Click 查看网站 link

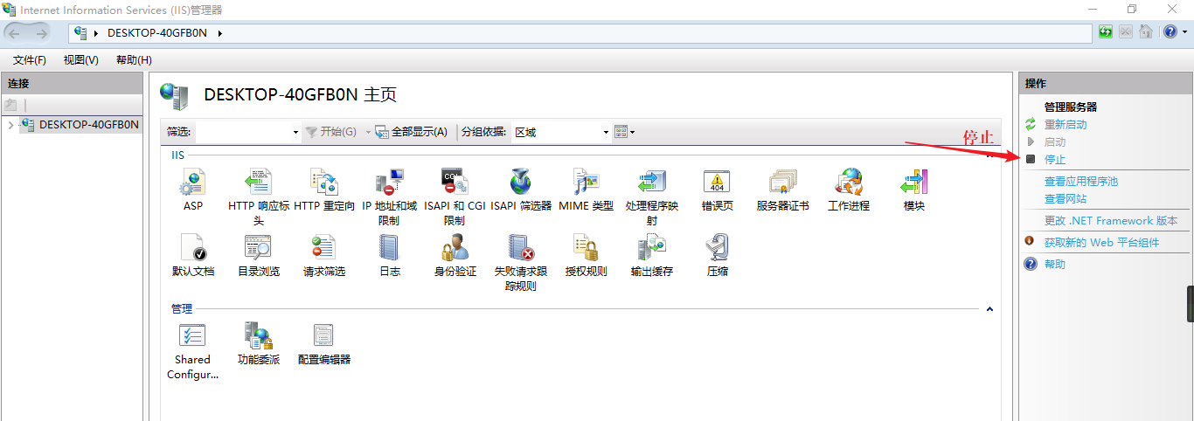(x=1066, y=199)
